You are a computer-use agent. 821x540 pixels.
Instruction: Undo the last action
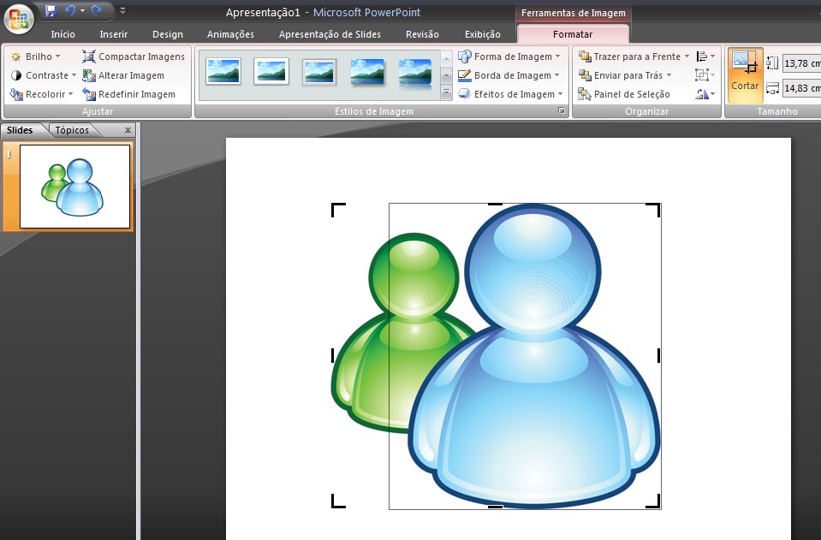click(x=69, y=10)
